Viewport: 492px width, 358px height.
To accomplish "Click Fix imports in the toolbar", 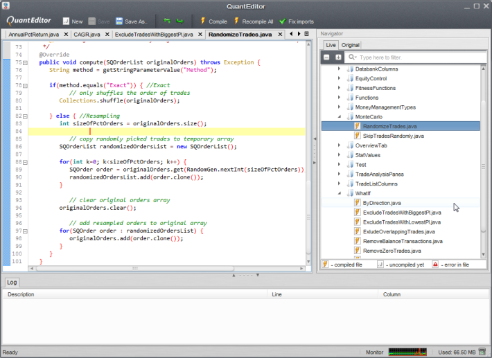I will tap(297, 21).
